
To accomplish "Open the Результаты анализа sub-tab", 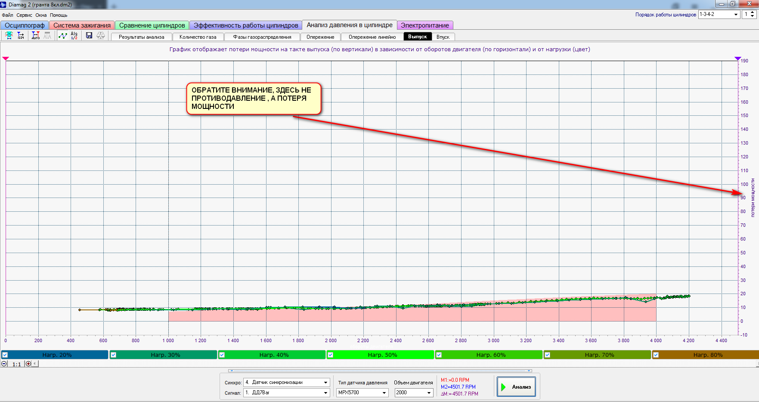I will tap(142, 37).
